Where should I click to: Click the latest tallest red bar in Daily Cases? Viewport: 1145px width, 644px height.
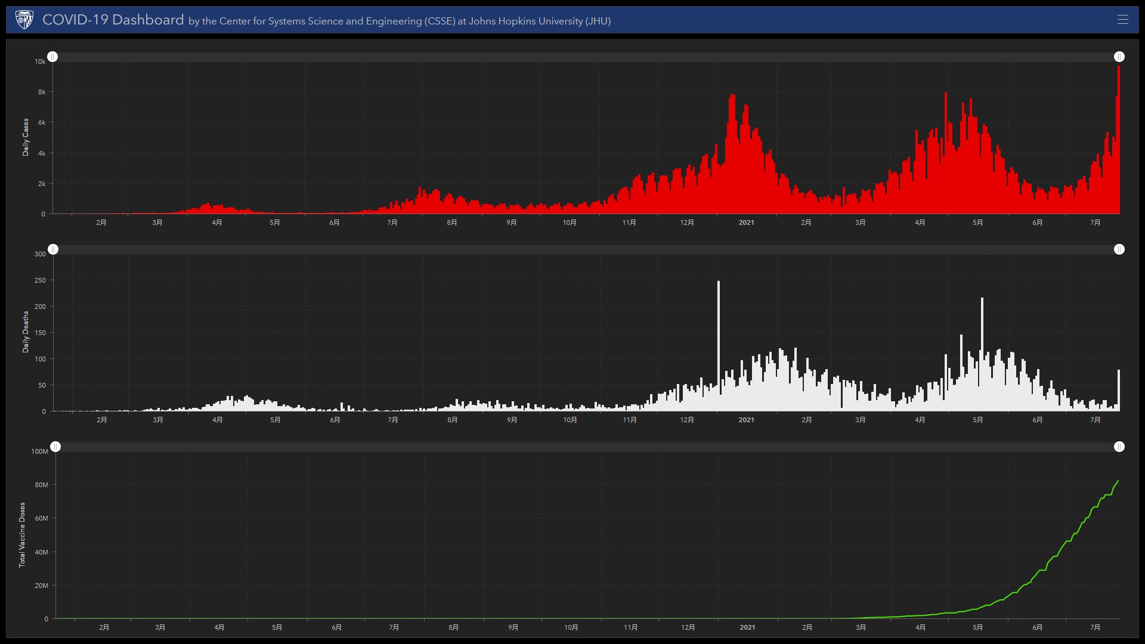1119,140
